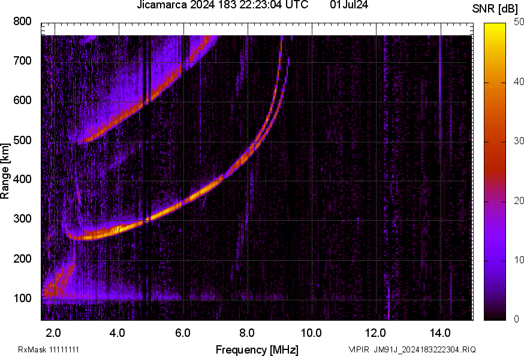Click the range tick label '400'
Viewport: 524px width, 356px height.
[x=22, y=179]
